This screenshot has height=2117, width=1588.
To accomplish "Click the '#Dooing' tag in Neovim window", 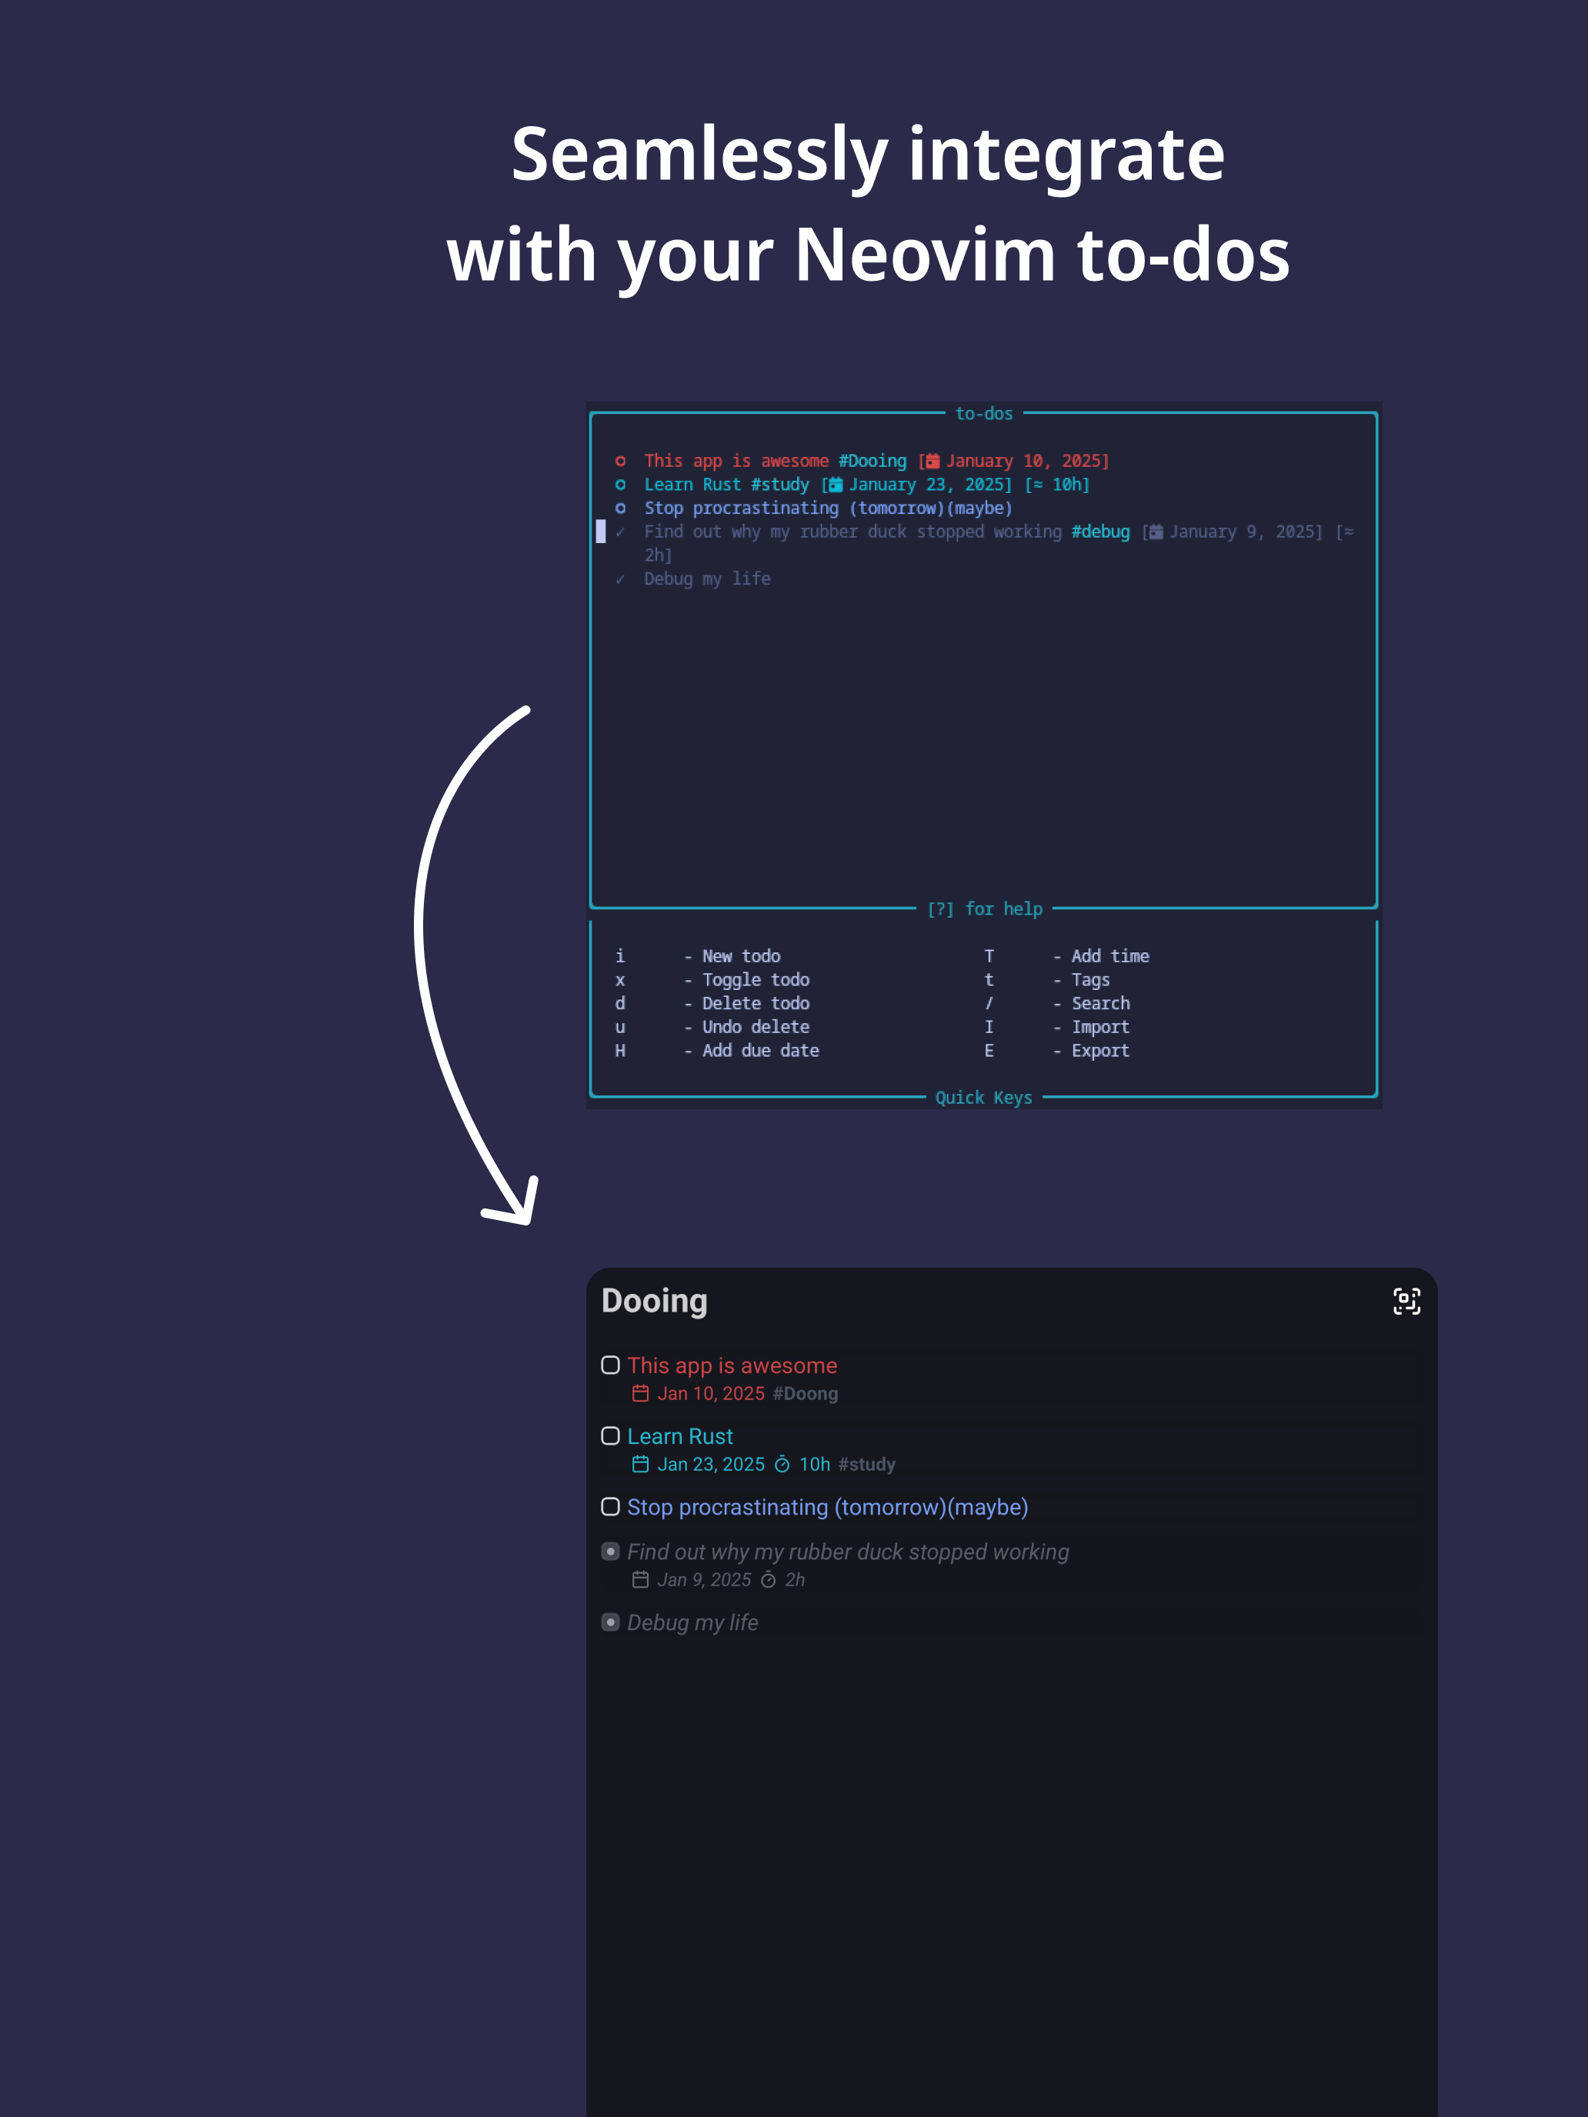I will [x=872, y=460].
